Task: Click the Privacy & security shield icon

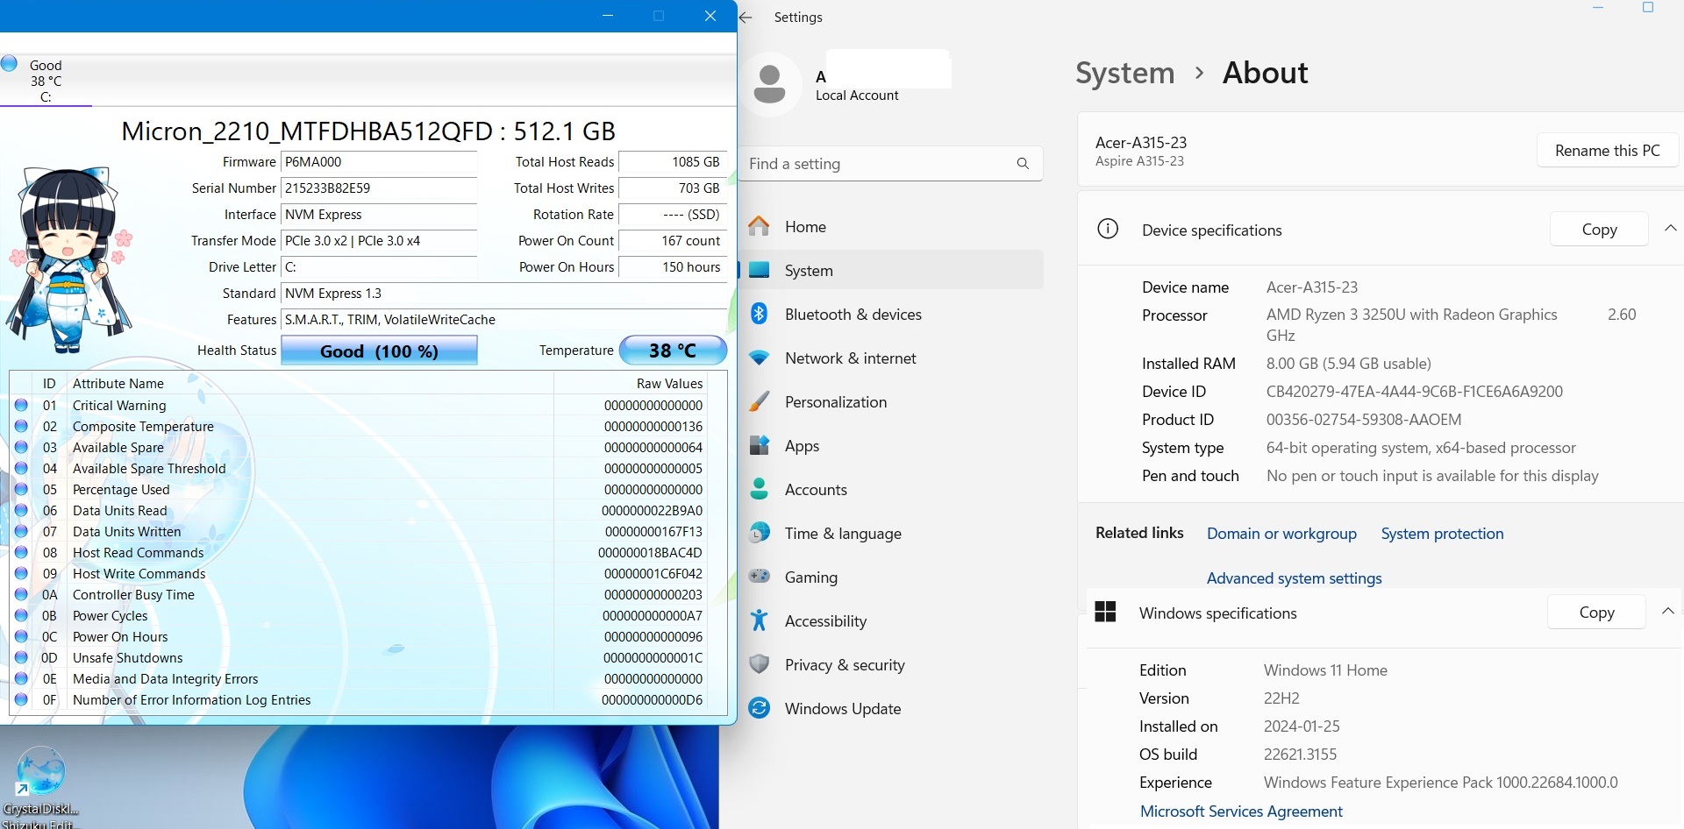Action: click(759, 664)
